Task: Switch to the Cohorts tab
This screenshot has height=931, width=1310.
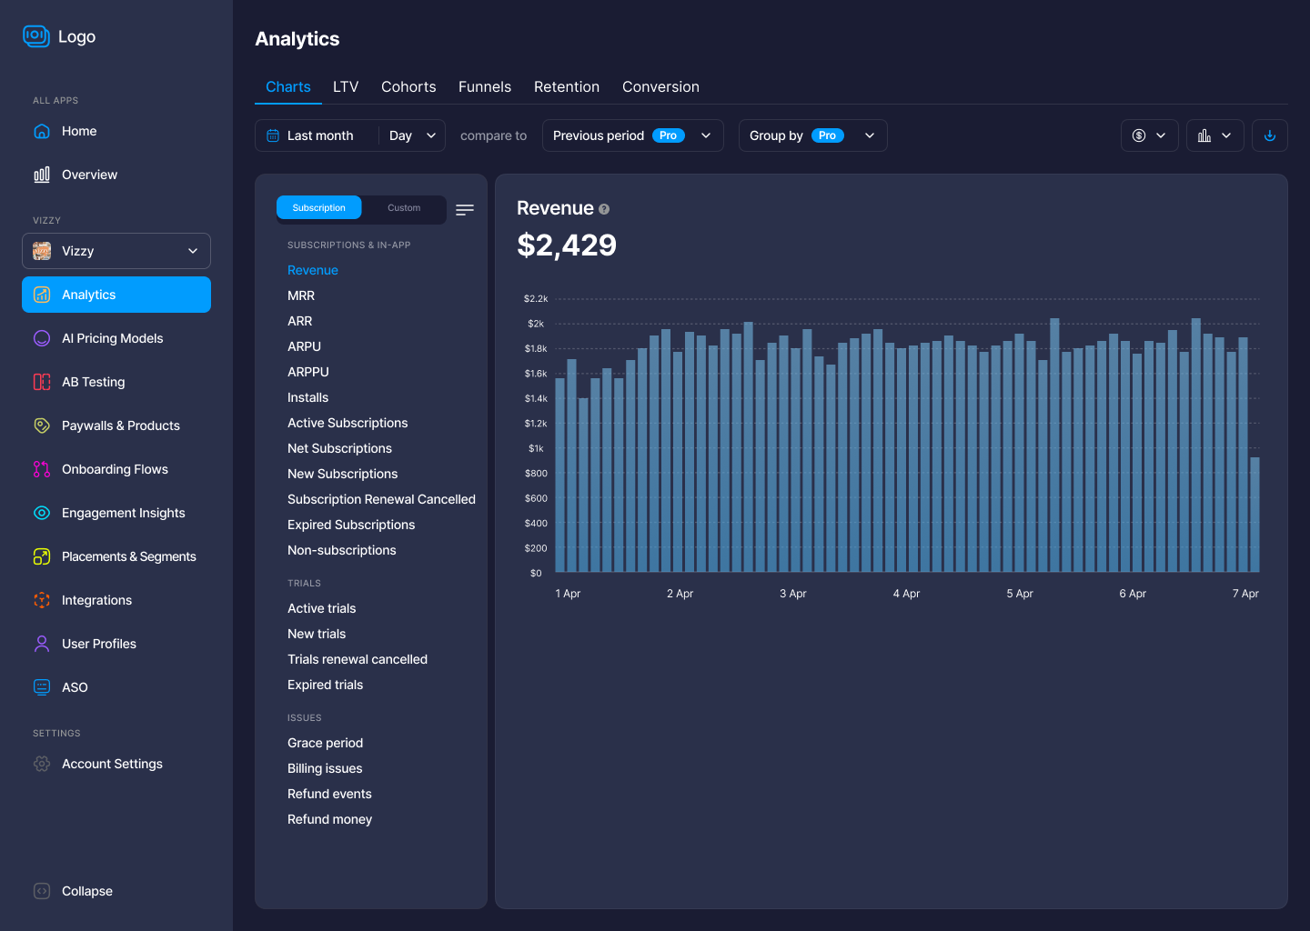Action: (x=408, y=87)
